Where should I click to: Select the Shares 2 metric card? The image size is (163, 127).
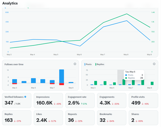[143, 118]
